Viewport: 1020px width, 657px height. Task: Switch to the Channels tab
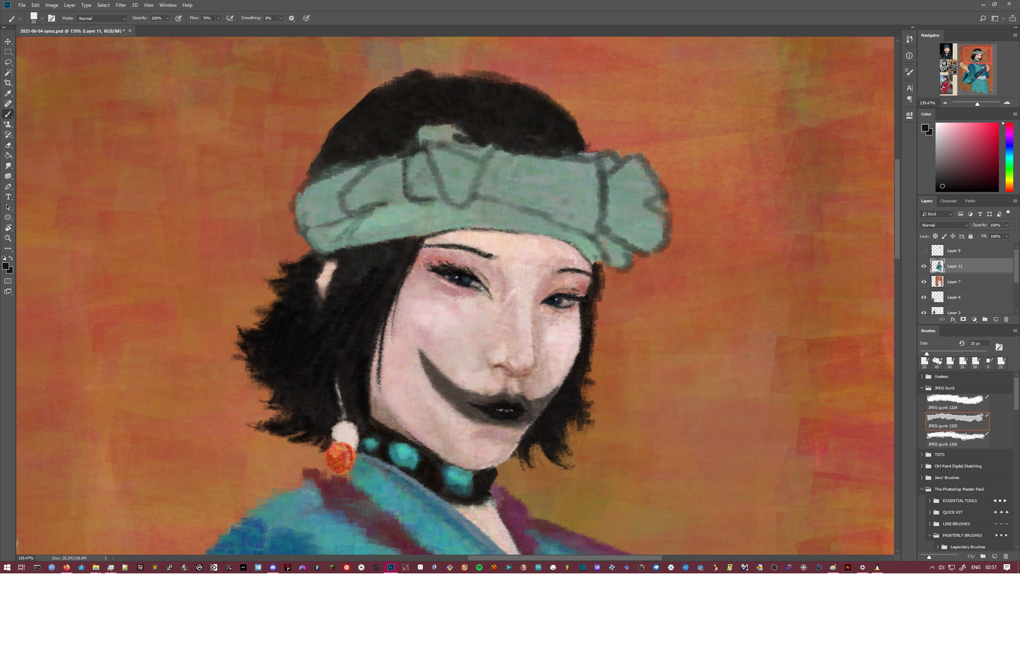point(948,201)
